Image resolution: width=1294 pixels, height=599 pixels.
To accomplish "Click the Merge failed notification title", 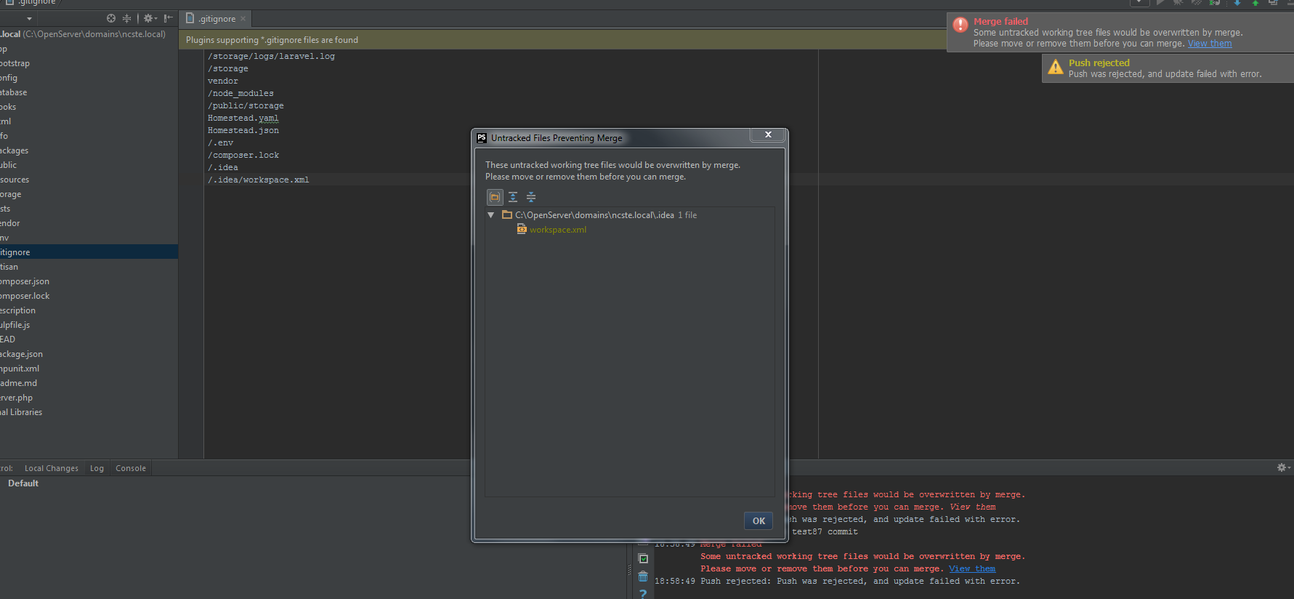I will 1000,22.
